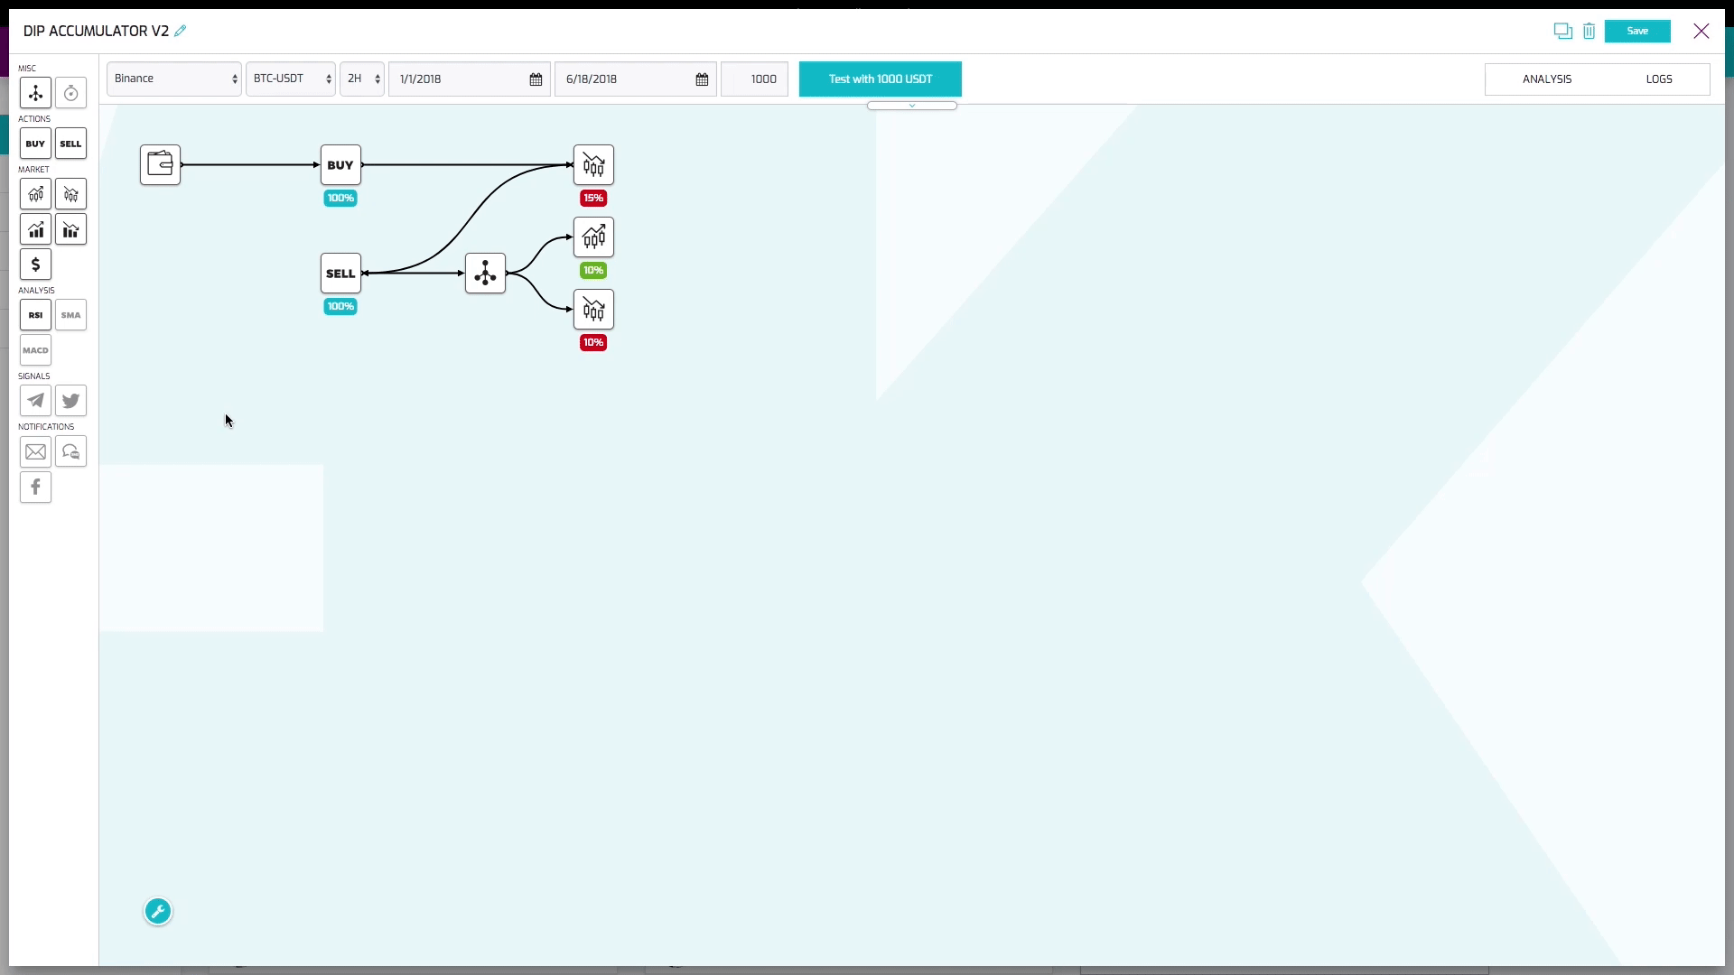The width and height of the screenshot is (1734, 975).
Task: Open the start date calendar picker
Action: pyautogui.click(x=536, y=79)
